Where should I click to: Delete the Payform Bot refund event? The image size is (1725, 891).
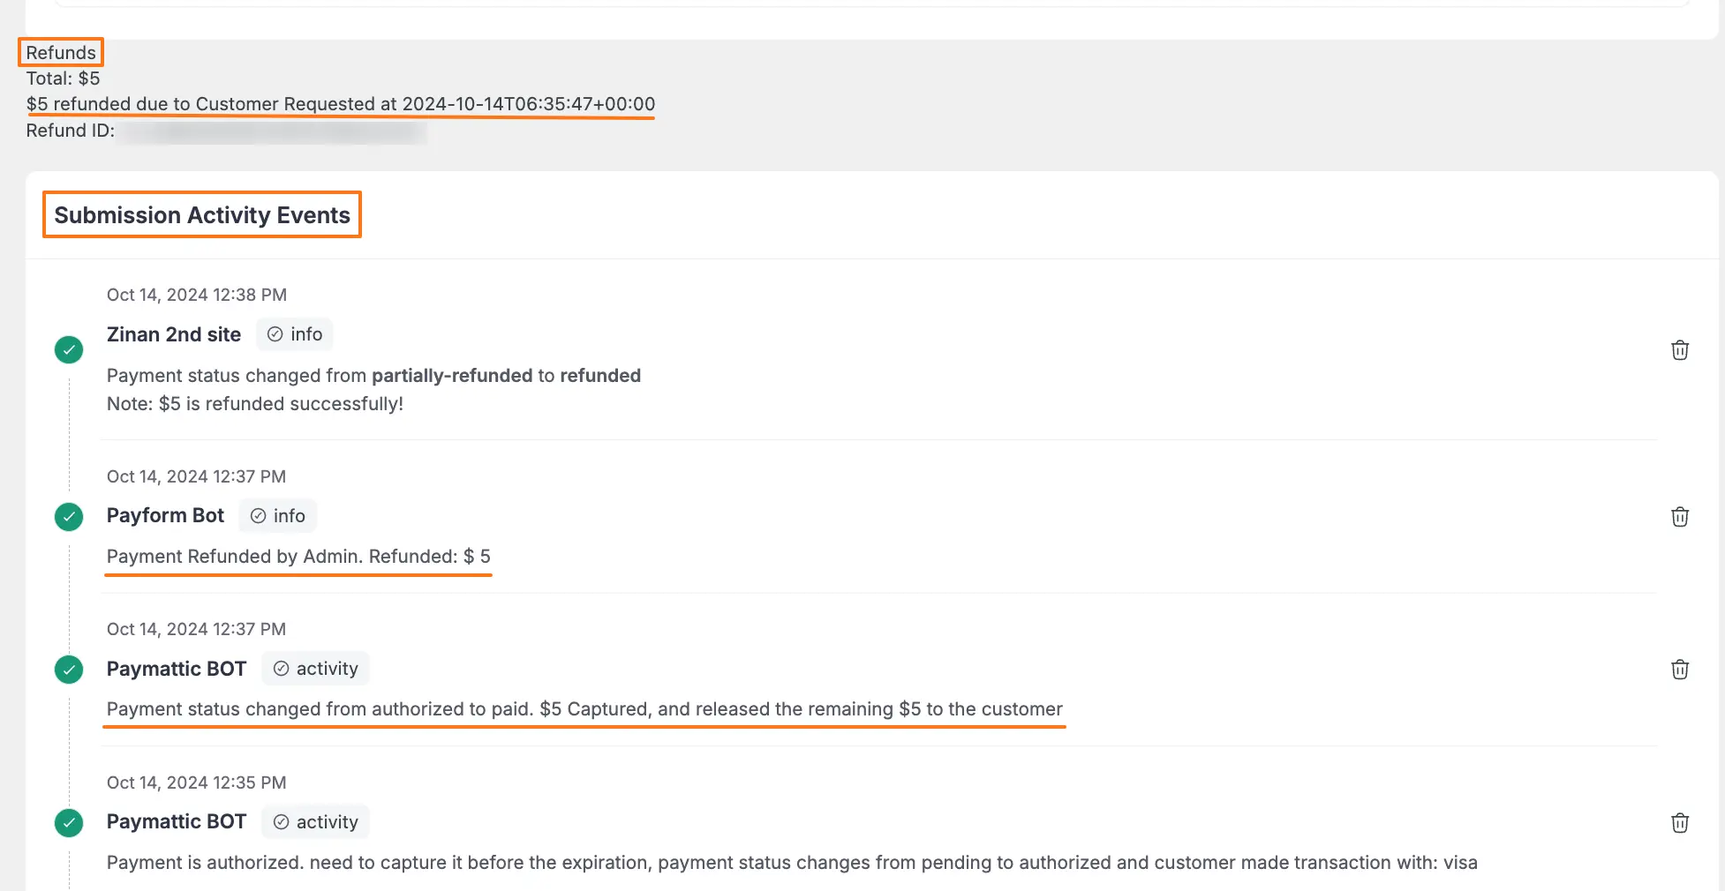pyautogui.click(x=1679, y=517)
